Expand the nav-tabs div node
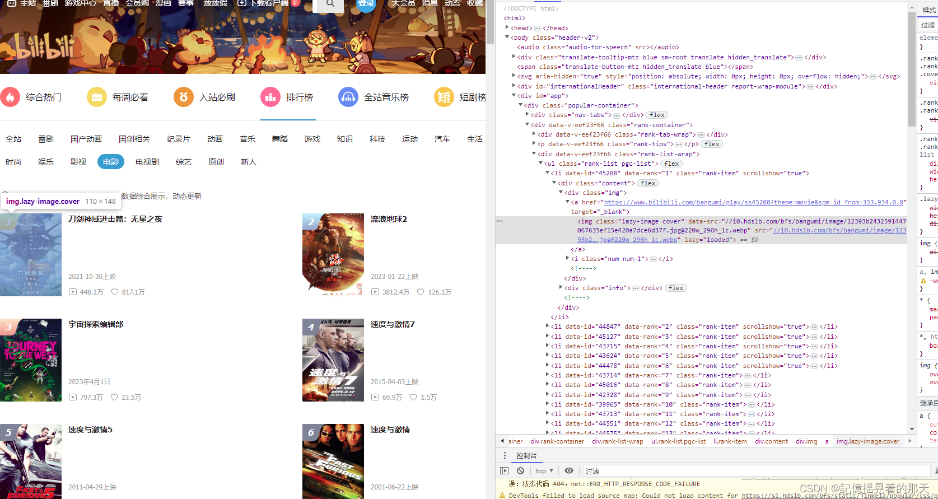This screenshot has height=499, width=938. 527,115
